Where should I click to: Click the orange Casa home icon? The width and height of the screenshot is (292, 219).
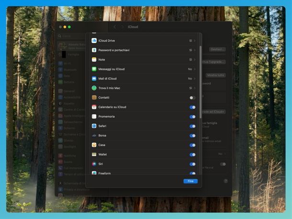coord(94,145)
